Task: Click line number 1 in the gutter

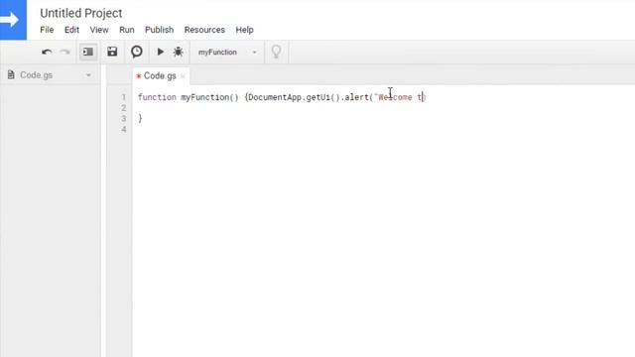Action: (123, 97)
